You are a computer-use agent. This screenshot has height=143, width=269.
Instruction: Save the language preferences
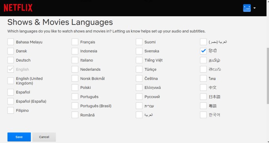tap(19, 137)
